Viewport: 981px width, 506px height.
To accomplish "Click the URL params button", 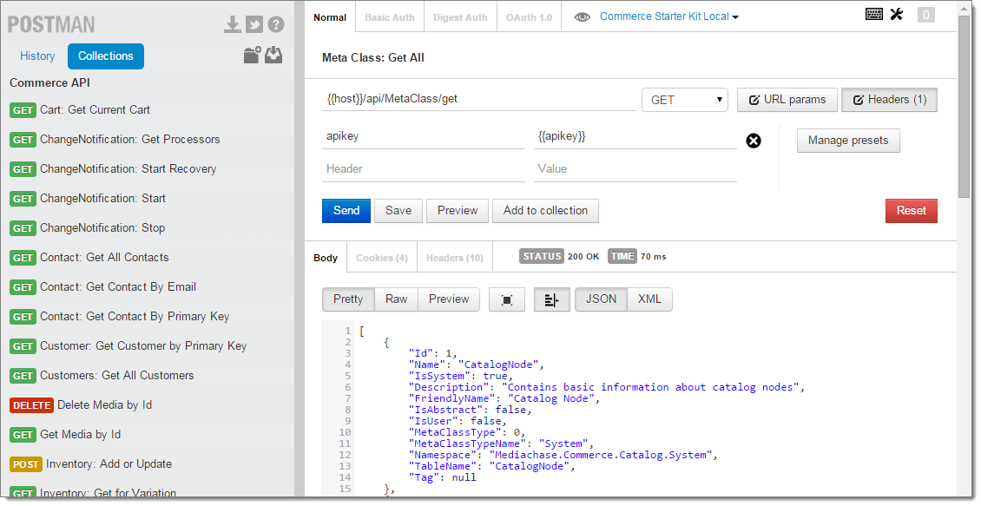I will coord(787,100).
